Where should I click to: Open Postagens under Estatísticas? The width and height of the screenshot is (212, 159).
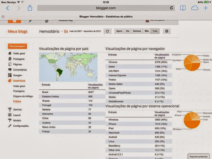19,91
